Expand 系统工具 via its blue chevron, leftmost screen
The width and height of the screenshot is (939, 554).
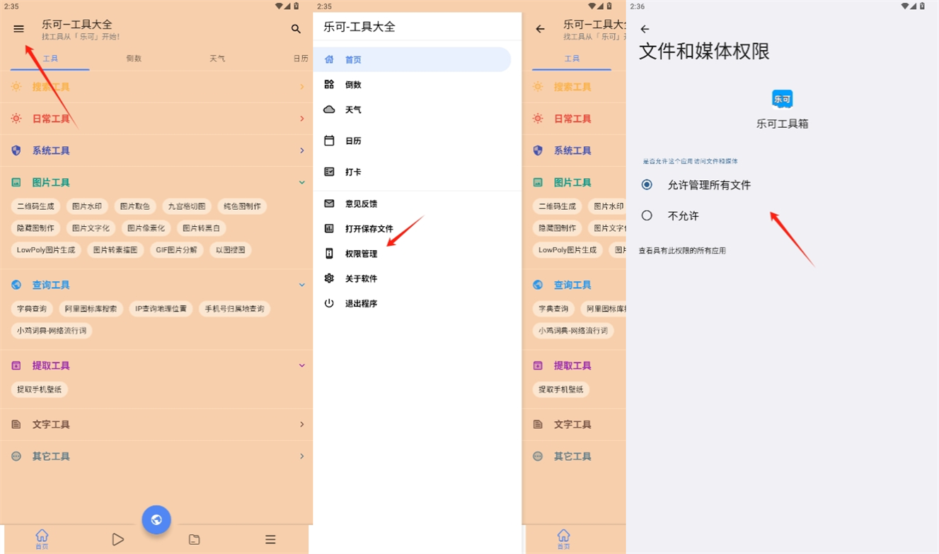pos(302,151)
